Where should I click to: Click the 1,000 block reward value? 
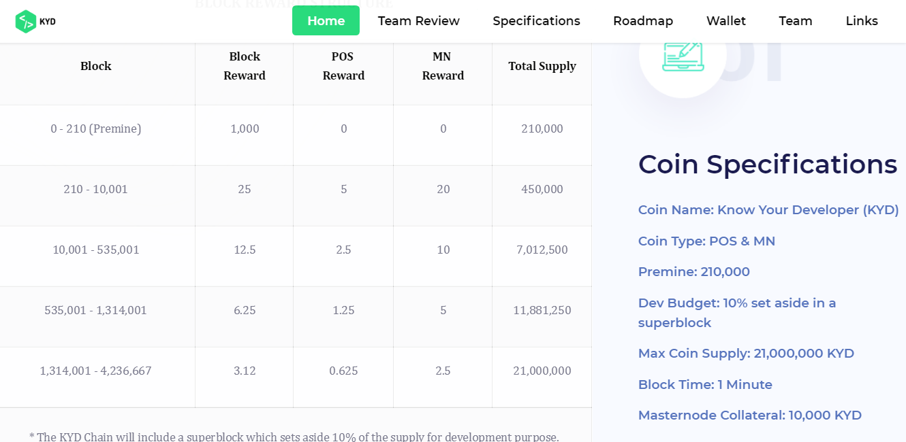(x=245, y=129)
